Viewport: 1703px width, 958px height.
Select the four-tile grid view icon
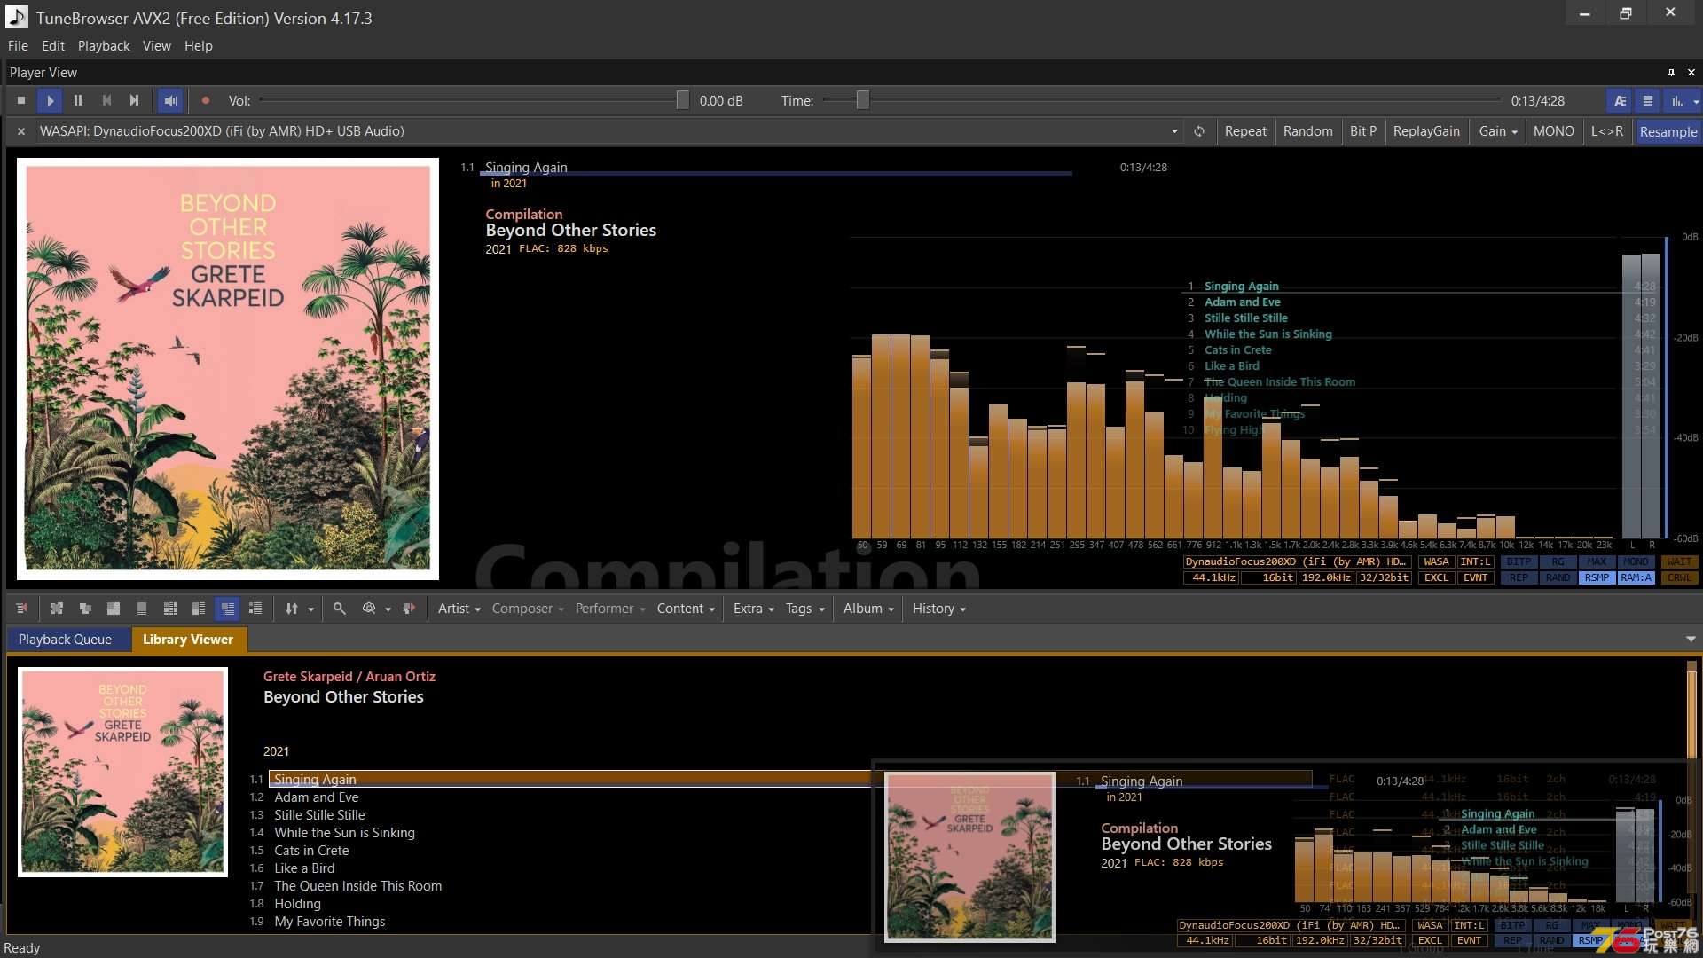pyautogui.click(x=114, y=609)
